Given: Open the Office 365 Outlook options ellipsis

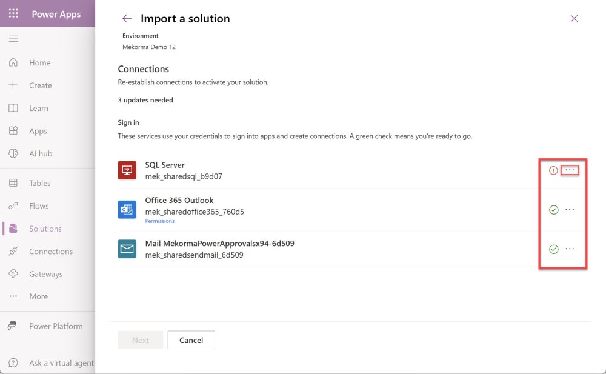Looking at the screenshot, I should pyautogui.click(x=570, y=210).
